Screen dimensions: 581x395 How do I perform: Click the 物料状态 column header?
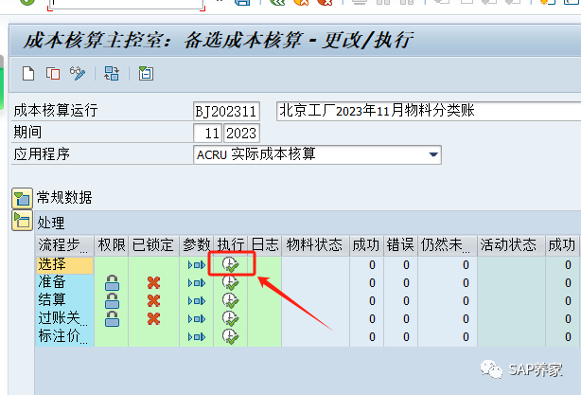coord(316,245)
